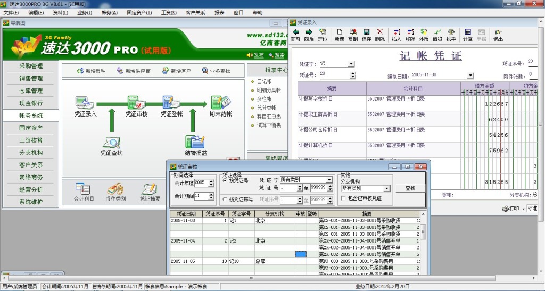Open 币种类别 icon at bottom
This screenshot has height=291, width=545.
tap(115, 192)
